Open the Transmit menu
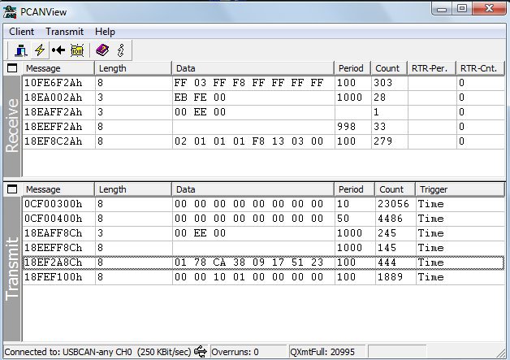Screen dimensions: 510x360 point(64,32)
